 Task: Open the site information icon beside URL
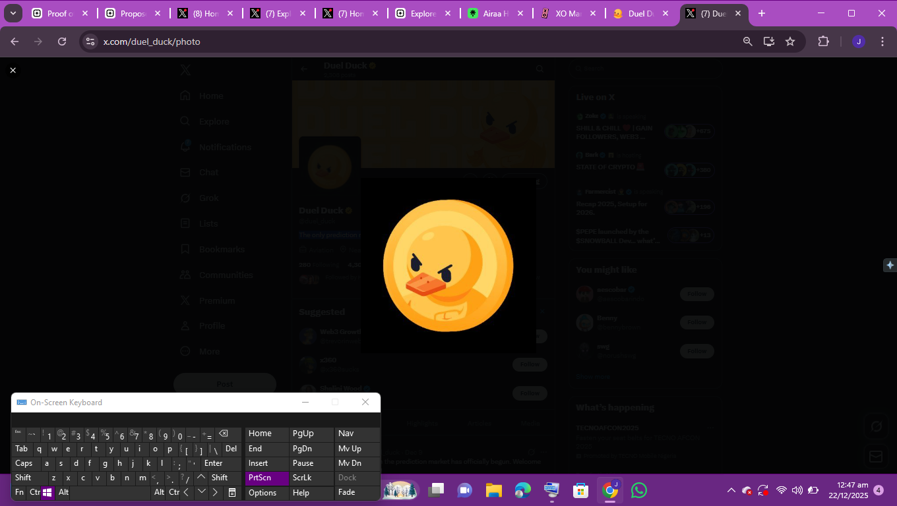90,42
